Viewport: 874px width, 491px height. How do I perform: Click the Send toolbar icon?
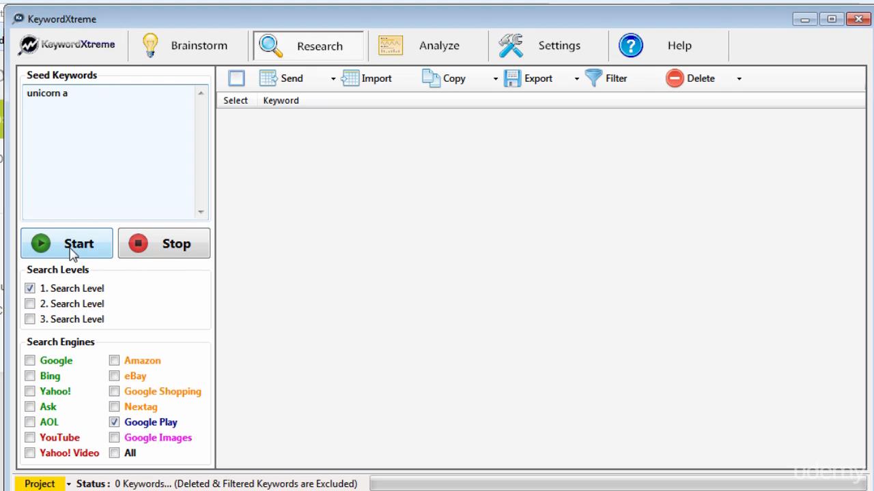[268, 78]
